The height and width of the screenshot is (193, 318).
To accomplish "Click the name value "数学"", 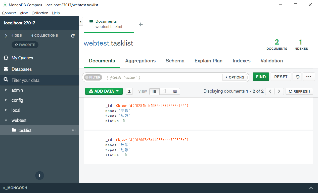I will [124, 145].
